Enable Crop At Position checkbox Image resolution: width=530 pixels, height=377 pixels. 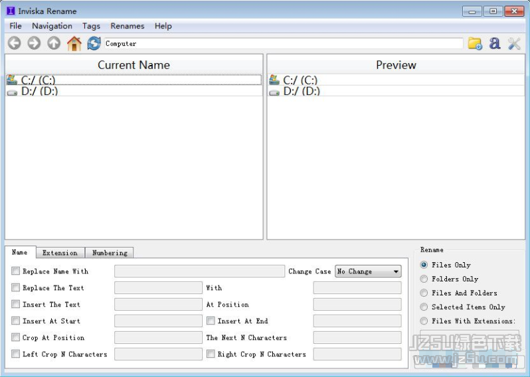pyautogui.click(x=15, y=337)
